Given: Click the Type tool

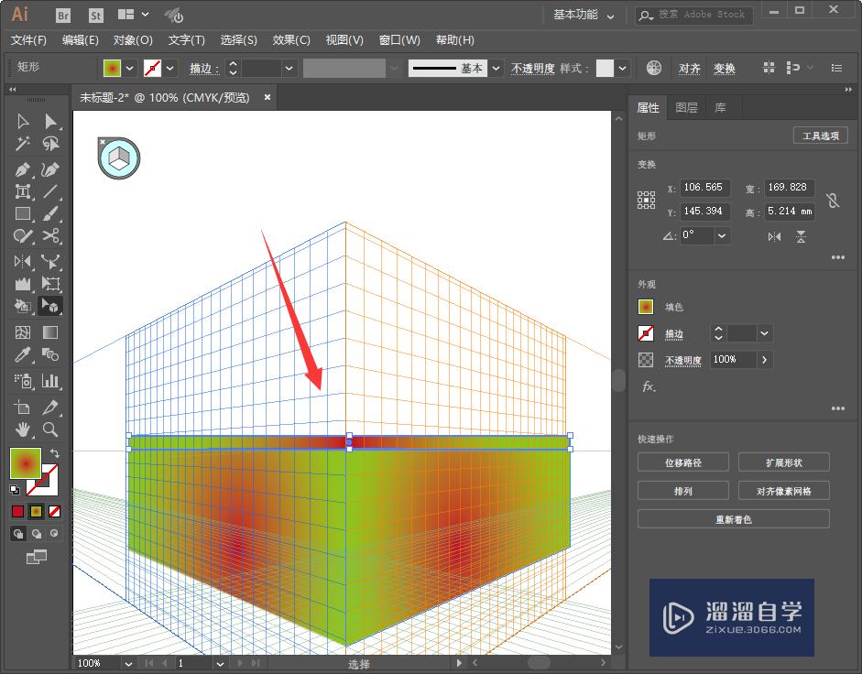Looking at the screenshot, I should (23, 192).
